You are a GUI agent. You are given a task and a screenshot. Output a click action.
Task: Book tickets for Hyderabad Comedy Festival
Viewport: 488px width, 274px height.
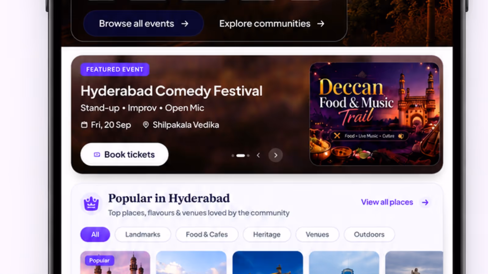[124, 154]
